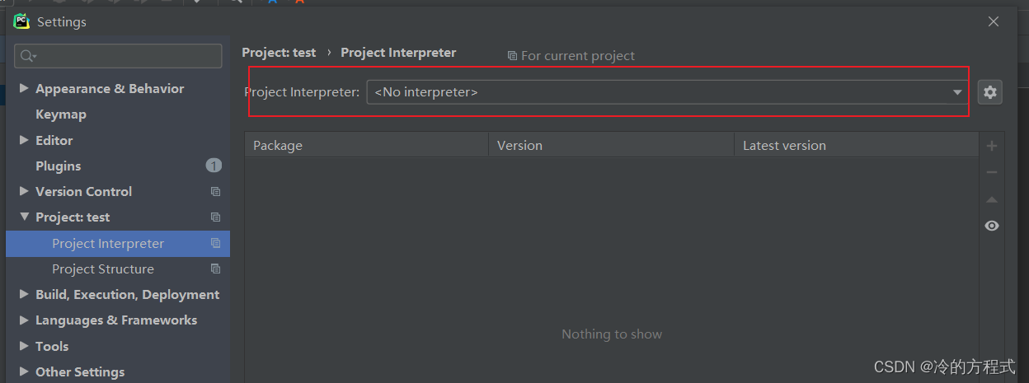Select Keymap in settings tree

pyautogui.click(x=61, y=114)
